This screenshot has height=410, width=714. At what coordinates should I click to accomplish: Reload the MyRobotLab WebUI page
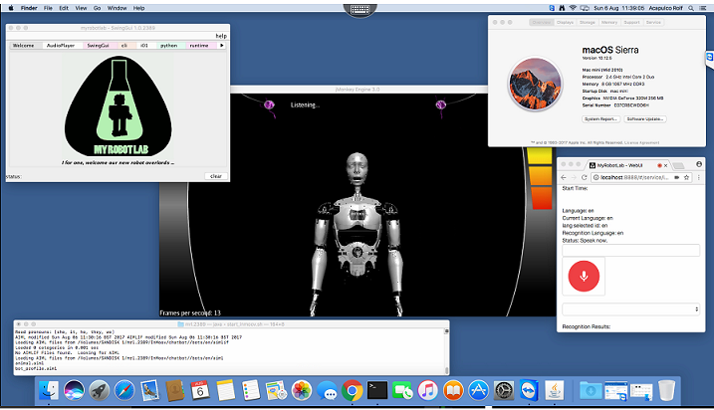584,177
